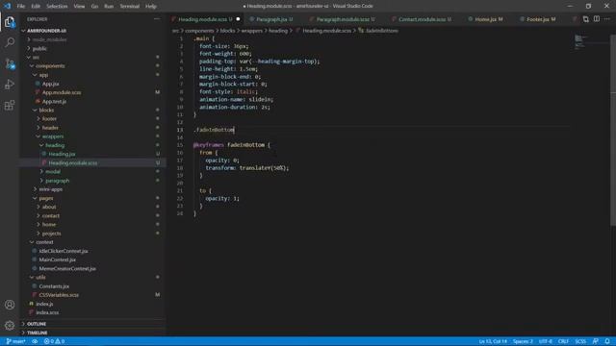
Task: Open the Accounts menu icon
Action: click(x=10, y=305)
